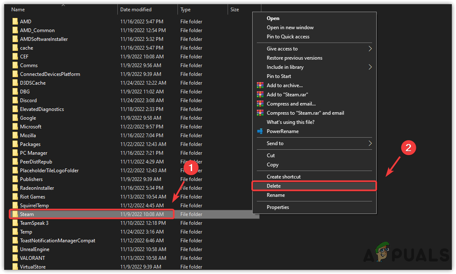Screen dimensions: 456x274
Task: Click the VALORANT folder icon
Action: 14,258
